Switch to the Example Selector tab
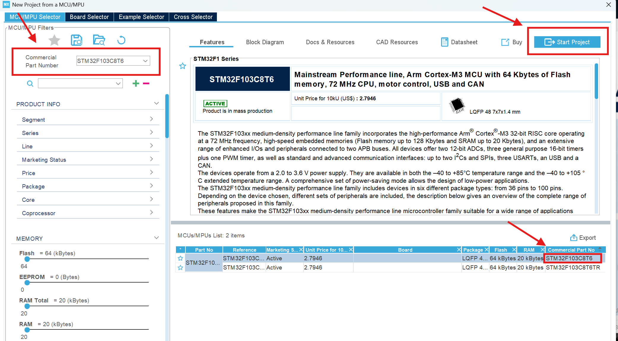The width and height of the screenshot is (618, 341). (x=141, y=17)
